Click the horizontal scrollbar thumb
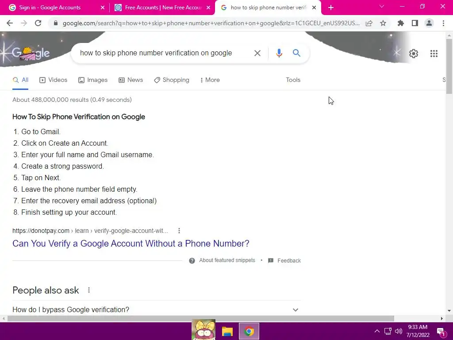Screen dimensions: 453x340 [201, 319]
